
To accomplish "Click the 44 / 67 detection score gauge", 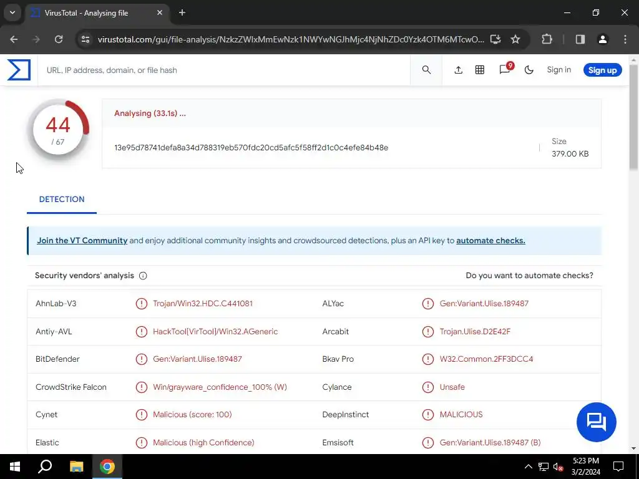I will coord(58,130).
